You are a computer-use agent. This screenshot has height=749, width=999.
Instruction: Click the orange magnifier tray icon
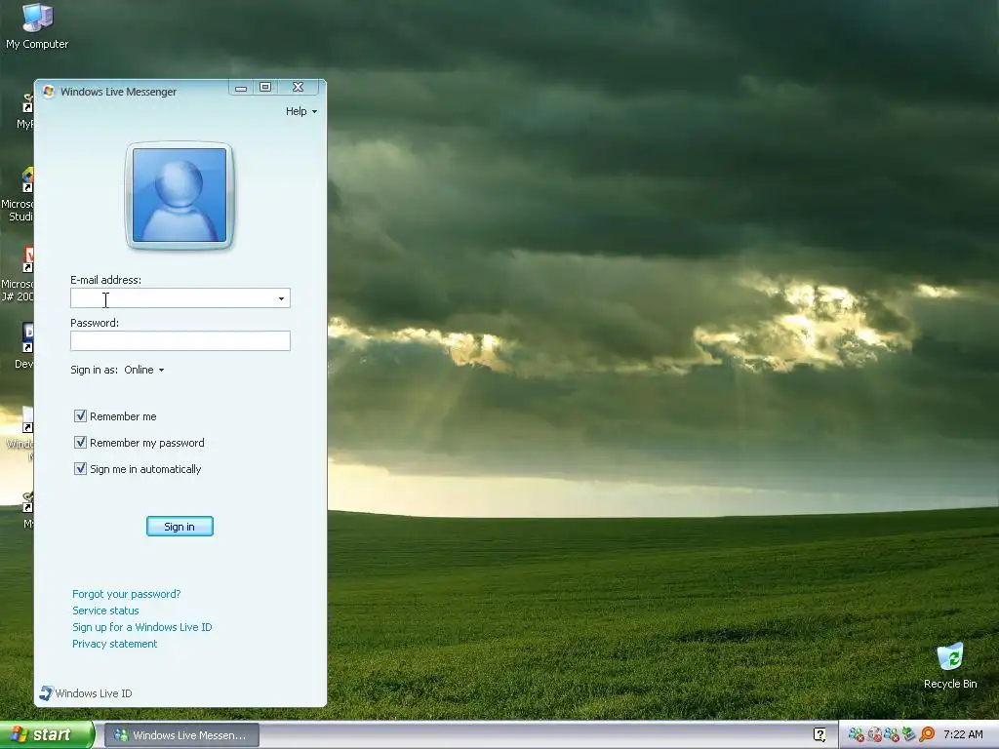pyautogui.click(x=927, y=734)
